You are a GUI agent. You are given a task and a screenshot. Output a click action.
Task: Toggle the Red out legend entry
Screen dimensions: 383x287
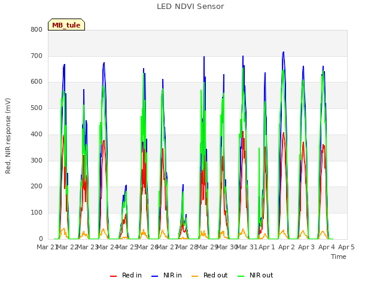[209, 275]
